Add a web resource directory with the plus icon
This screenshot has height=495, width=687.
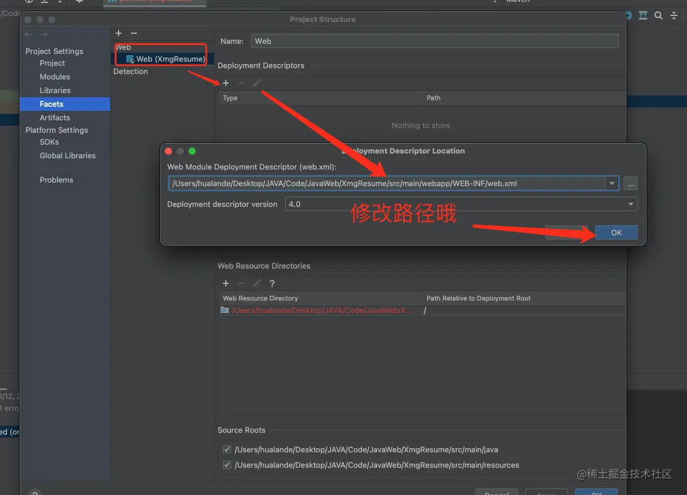pyautogui.click(x=226, y=283)
